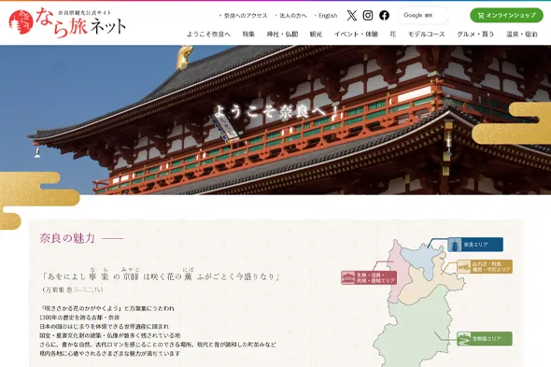The image size is (551, 367).
Task: Select the gold 山の辺・飛鳥 area label
Action: coord(485,267)
